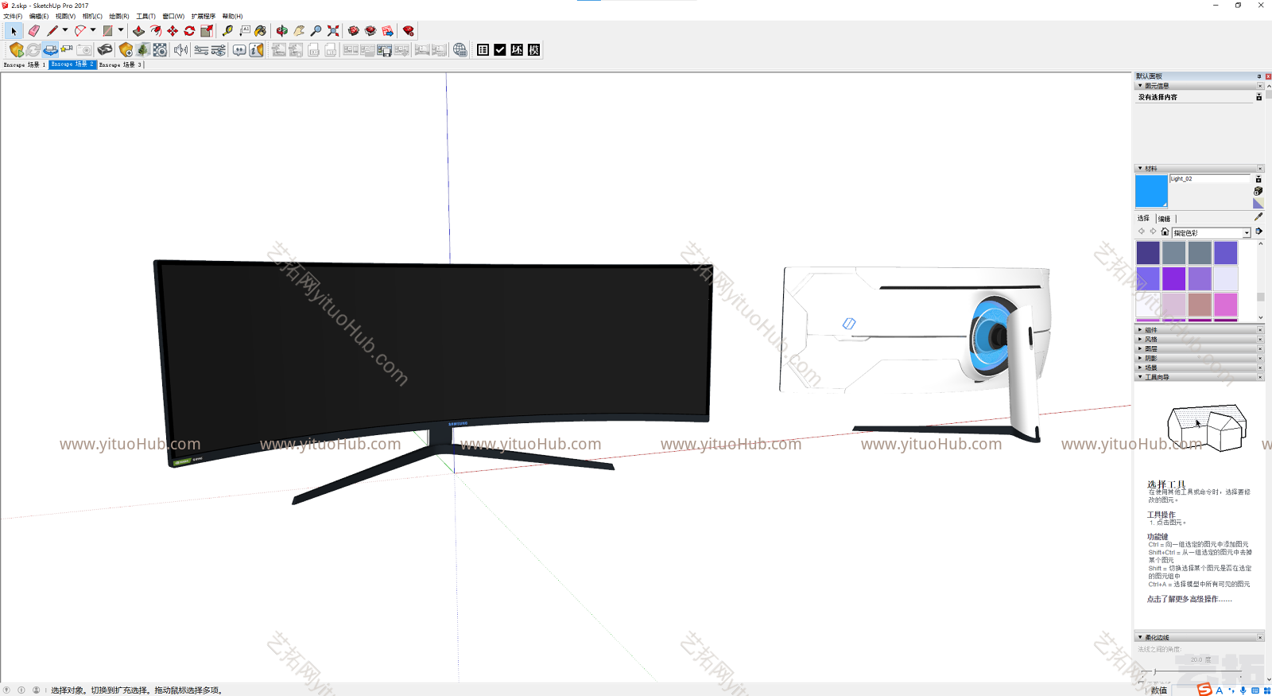Choose the Zoom magnifier tool
The height and width of the screenshot is (696, 1272).
(x=316, y=31)
